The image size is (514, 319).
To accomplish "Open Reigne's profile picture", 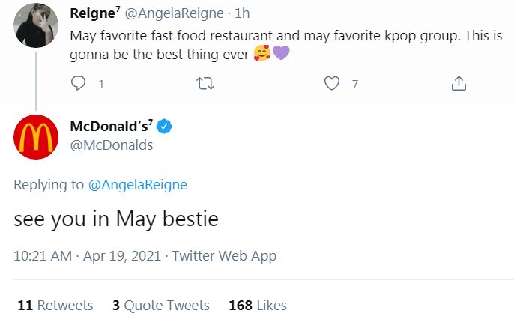I will pos(36,25).
